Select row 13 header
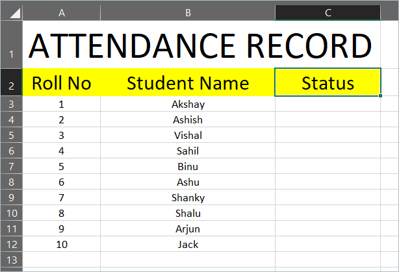Image resolution: width=399 pixels, height=272 pixels. pyautogui.click(x=11, y=260)
